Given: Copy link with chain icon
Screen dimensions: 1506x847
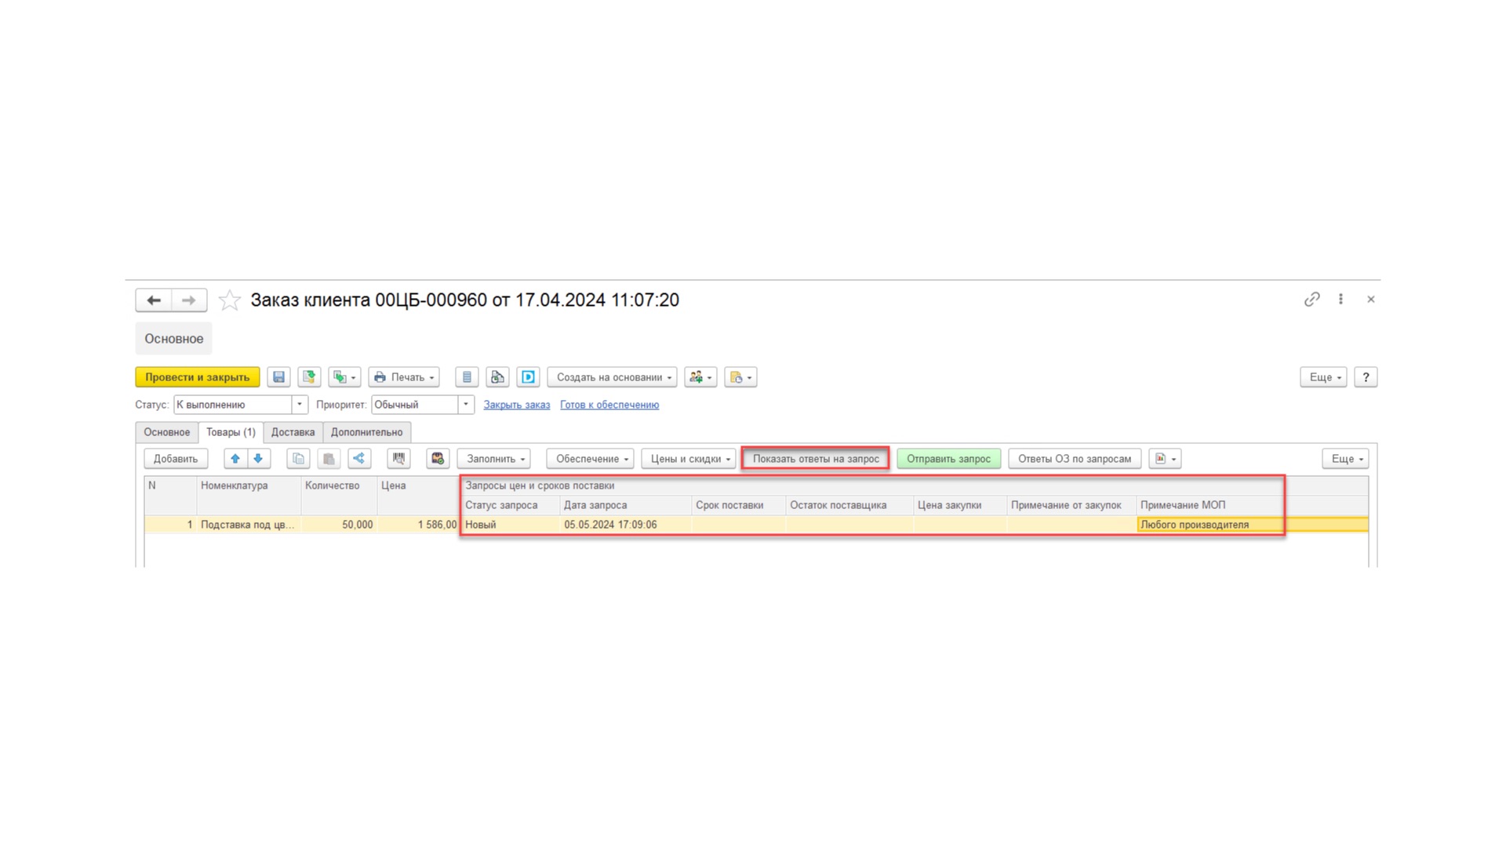Looking at the screenshot, I should point(1312,300).
